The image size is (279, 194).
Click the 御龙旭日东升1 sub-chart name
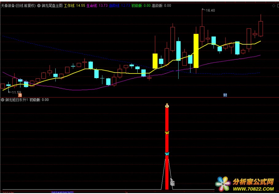(x=17, y=100)
